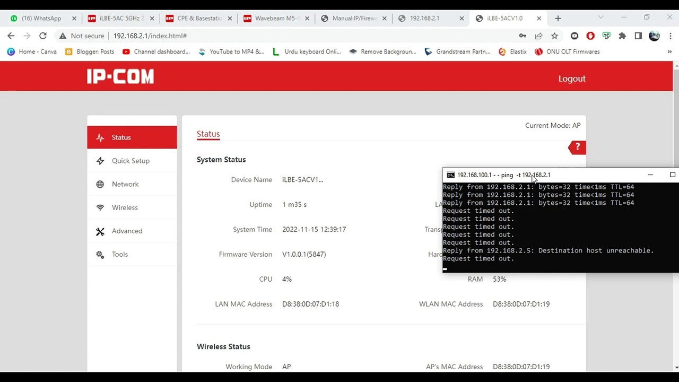Open the Wireless sidebar section

132,207
